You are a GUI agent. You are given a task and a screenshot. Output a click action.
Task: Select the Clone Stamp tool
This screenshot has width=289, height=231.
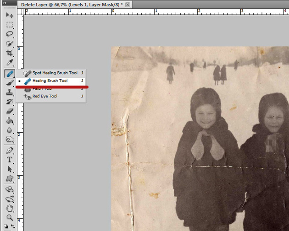coord(9,92)
